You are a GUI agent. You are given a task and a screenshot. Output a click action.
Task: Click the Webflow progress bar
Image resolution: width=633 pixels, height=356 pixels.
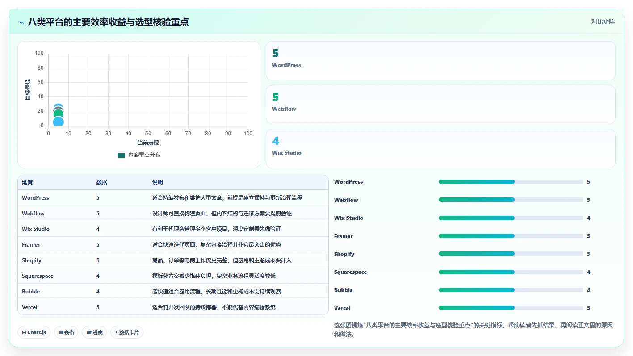click(511, 200)
